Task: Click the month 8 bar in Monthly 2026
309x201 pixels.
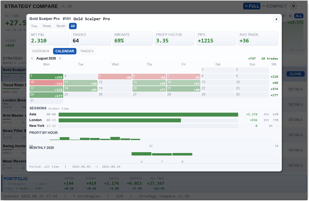Action: pos(182,154)
